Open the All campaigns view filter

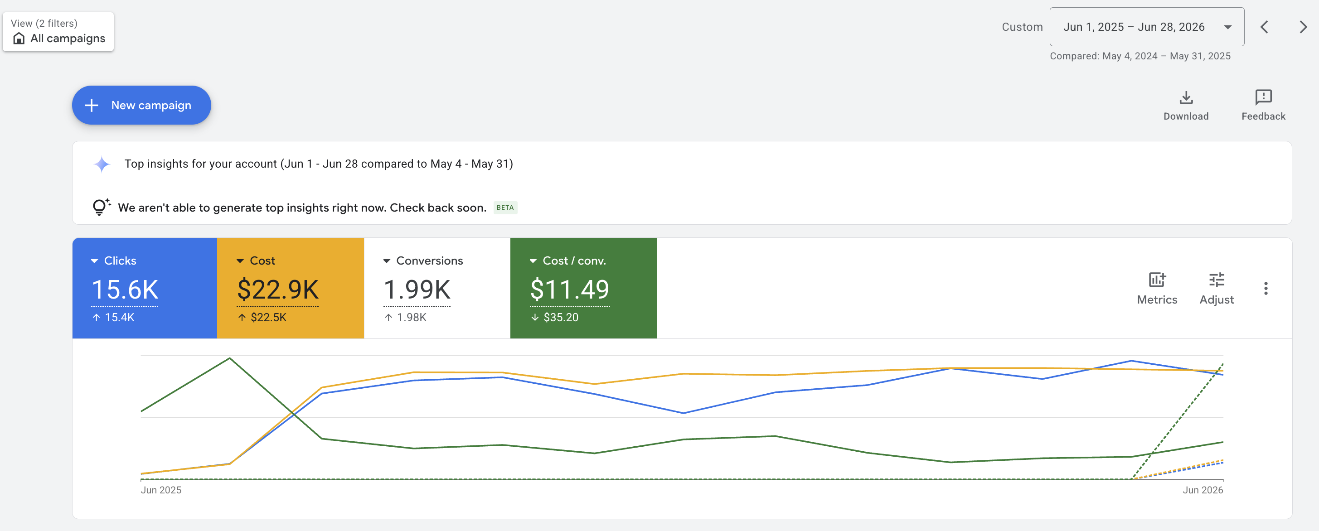(58, 32)
